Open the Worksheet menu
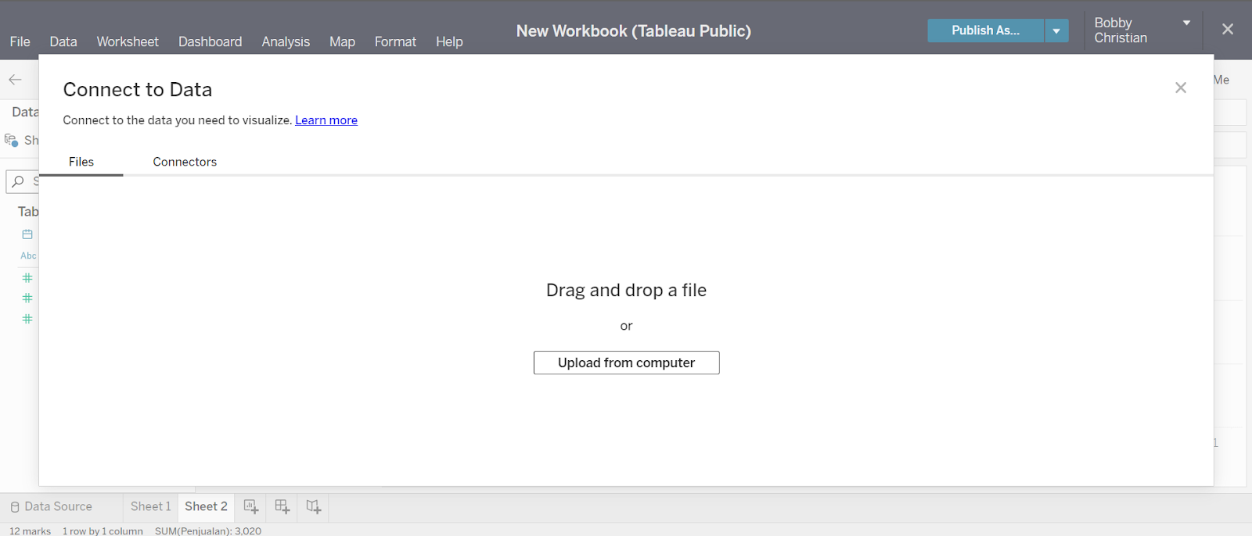Image resolution: width=1252 pixels, height=536 pixels. 128,41
